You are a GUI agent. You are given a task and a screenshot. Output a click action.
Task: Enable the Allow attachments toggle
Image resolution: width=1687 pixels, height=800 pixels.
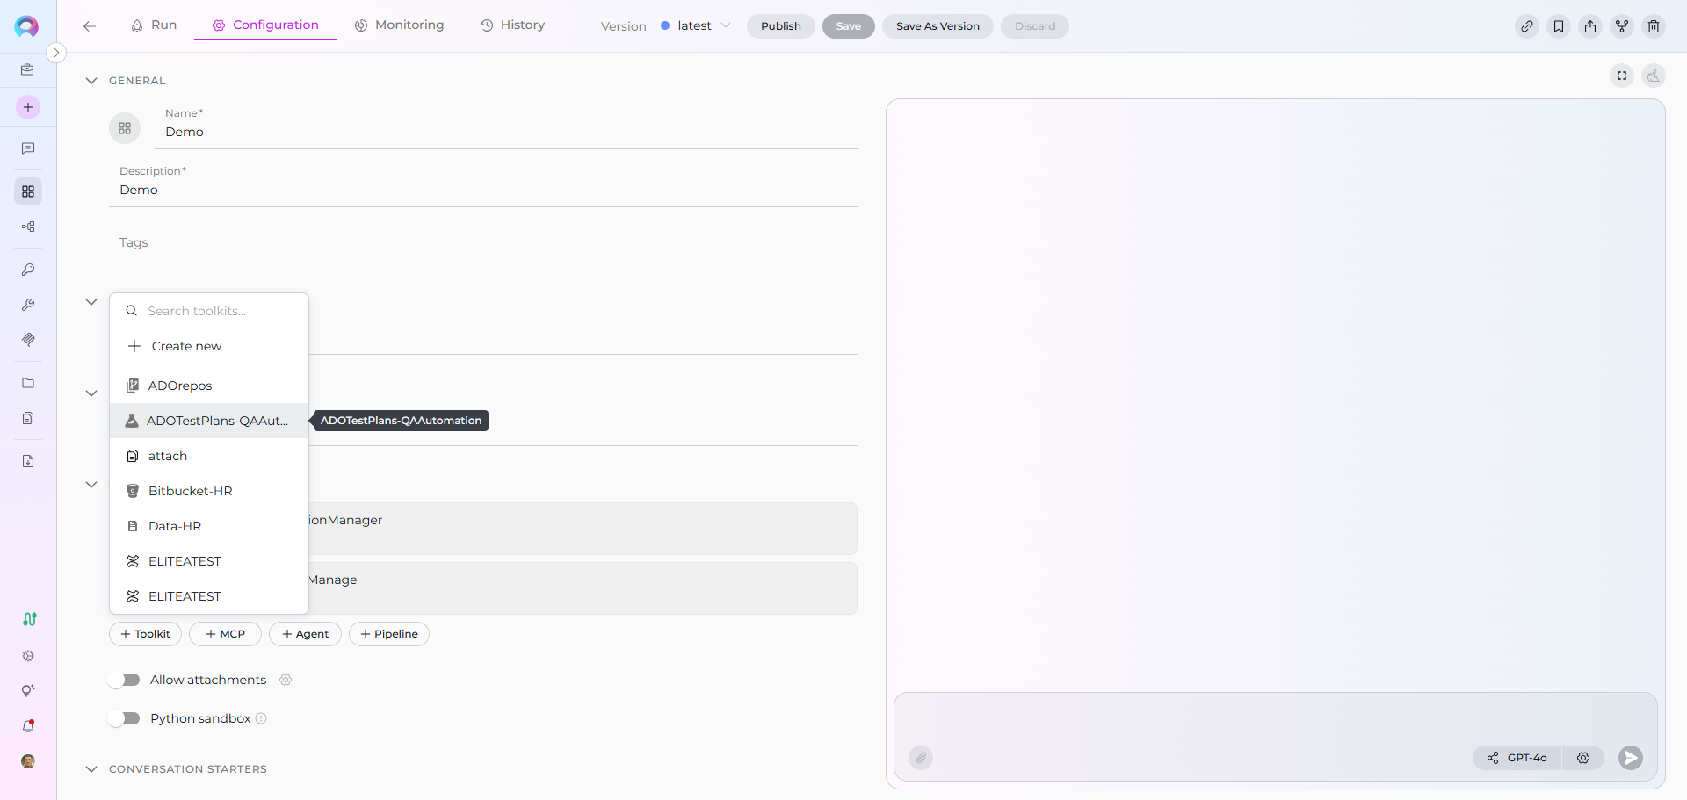click(124, 680)
